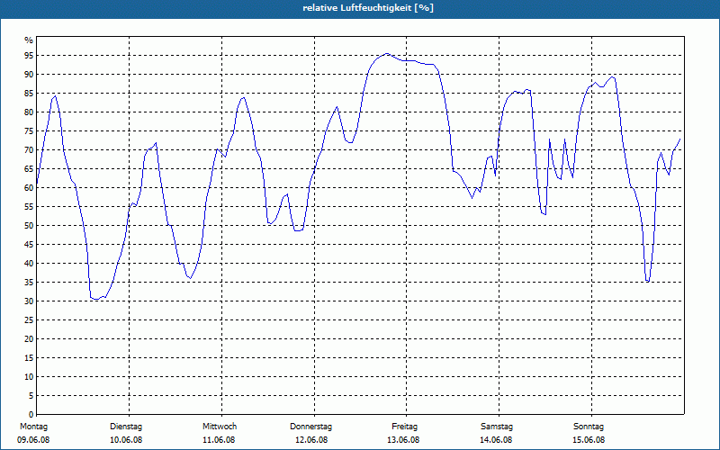Click the date label 09.06.08

pos(33,440)
